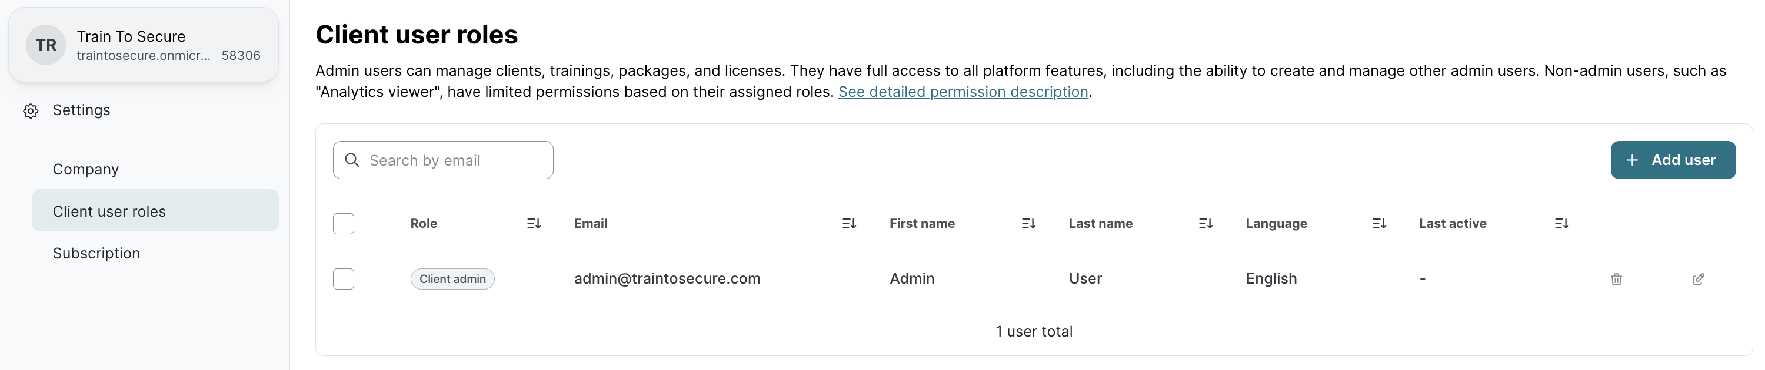The image size is (1765, 370).
Task: Sort by Last active column icon
Action: pos(1561,224)
